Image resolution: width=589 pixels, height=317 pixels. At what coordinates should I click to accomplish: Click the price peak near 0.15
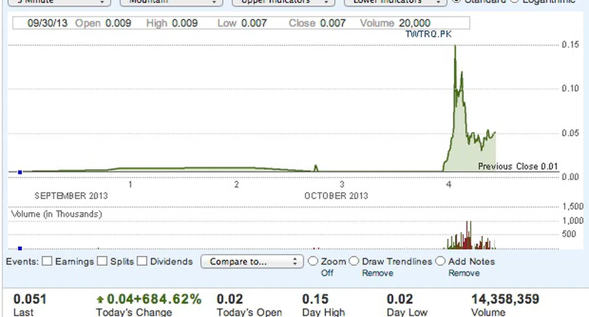pos(455,47)
